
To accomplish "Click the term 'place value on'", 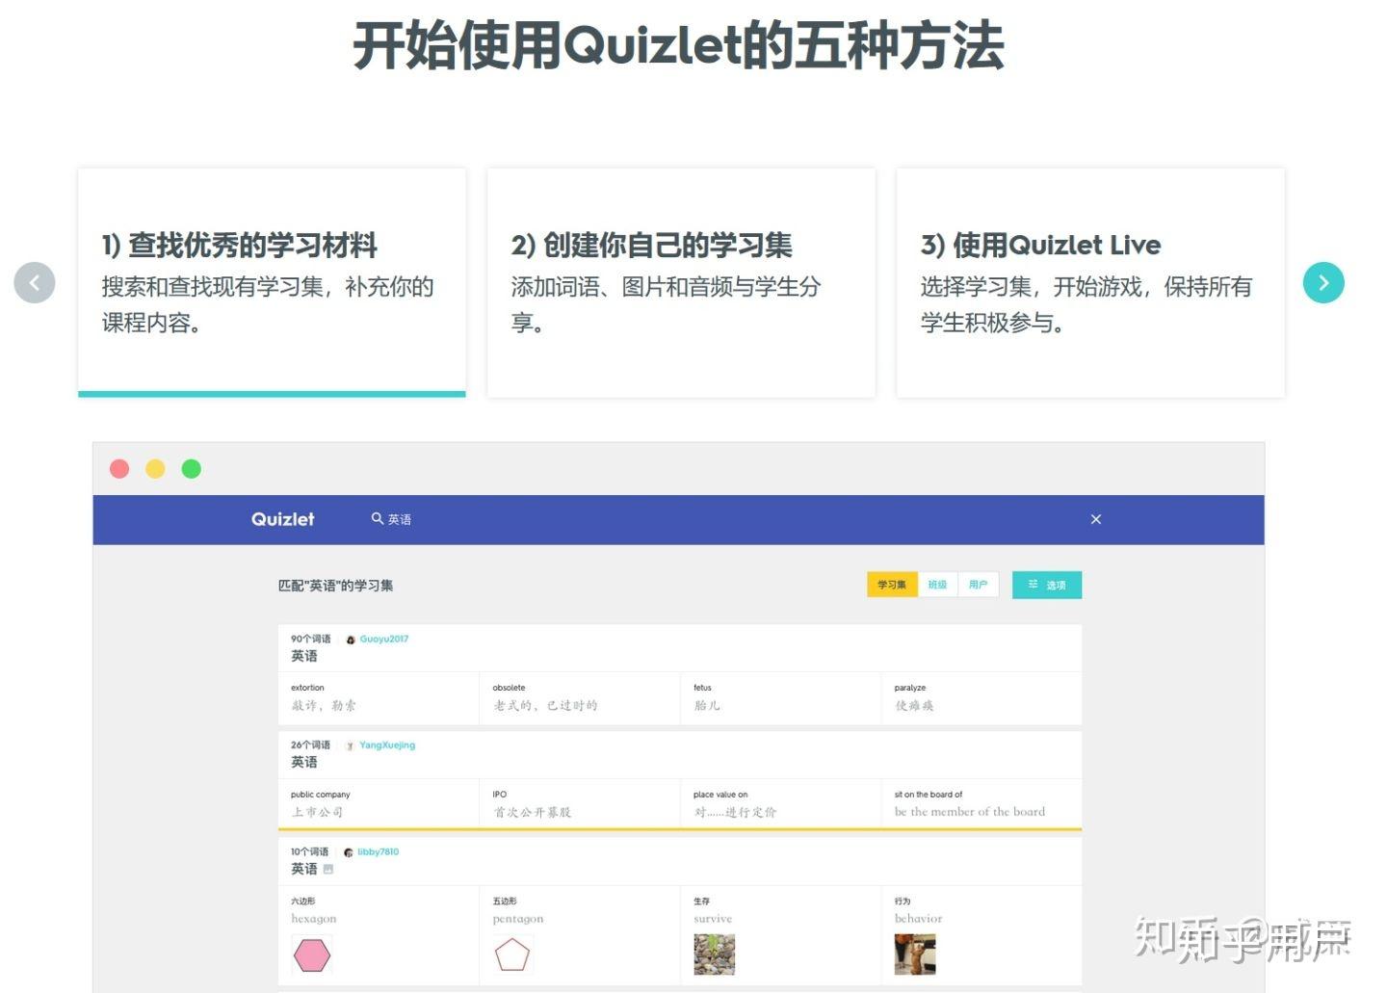I will [720, 795].
